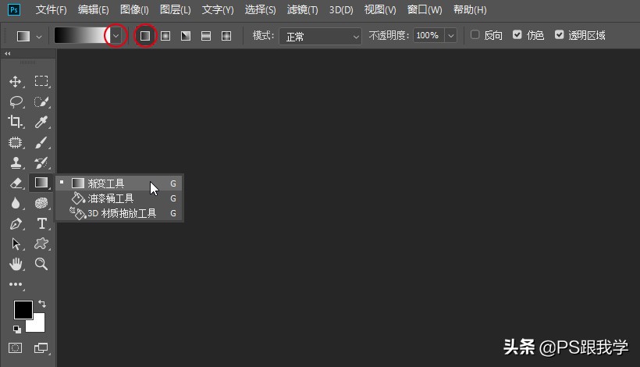The height and width of the screenshot is (367, 640).
Task: Uncheck the 透明区域 transparency checkbox
Action: click(x=559, y=34)
